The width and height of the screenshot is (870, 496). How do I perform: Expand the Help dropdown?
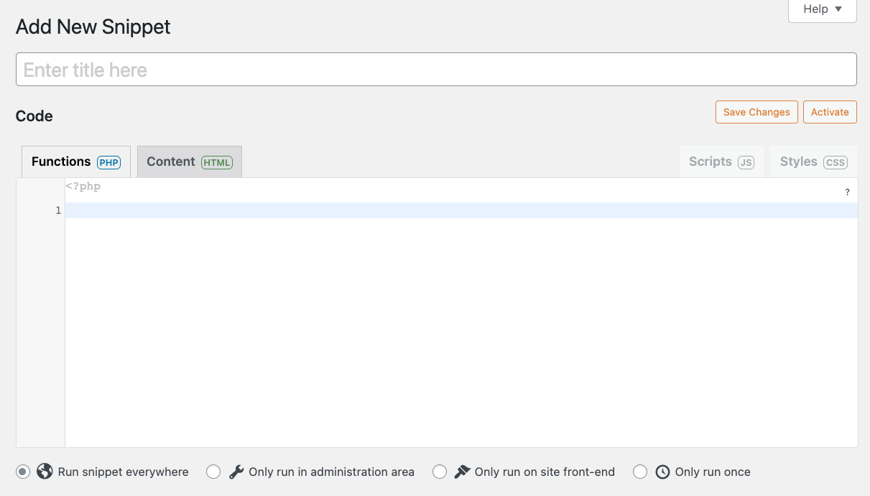pos(822,9)
